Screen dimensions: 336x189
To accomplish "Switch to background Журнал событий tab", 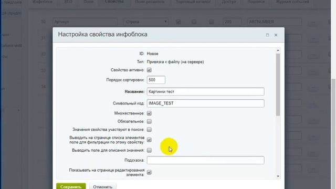I will (x=292, y=2).
